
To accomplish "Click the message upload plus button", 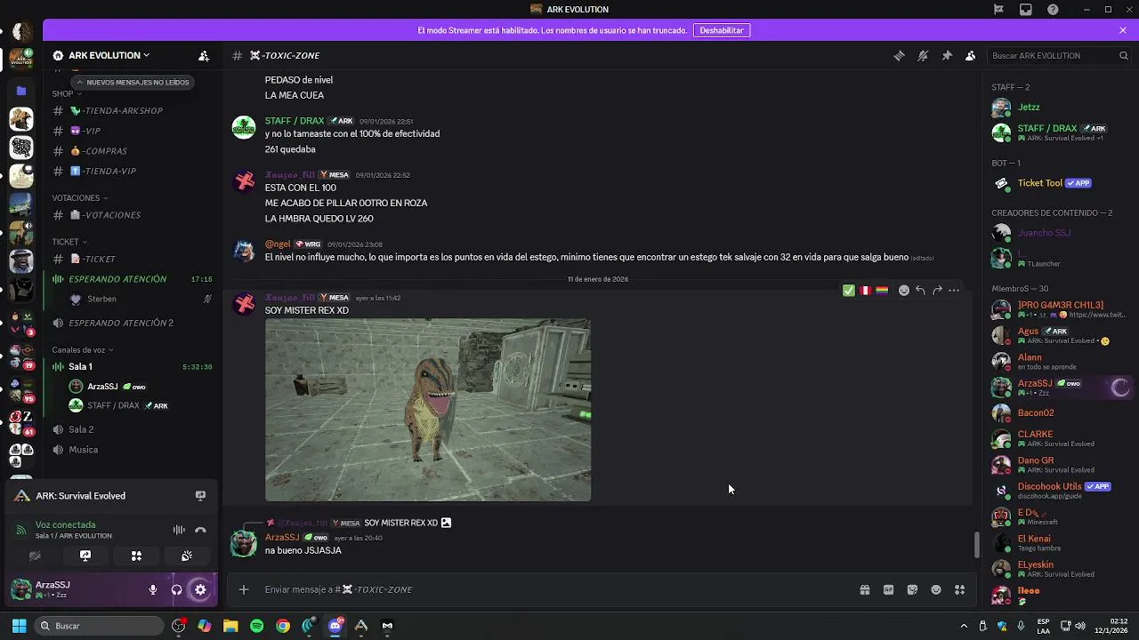I will (243, 589).
